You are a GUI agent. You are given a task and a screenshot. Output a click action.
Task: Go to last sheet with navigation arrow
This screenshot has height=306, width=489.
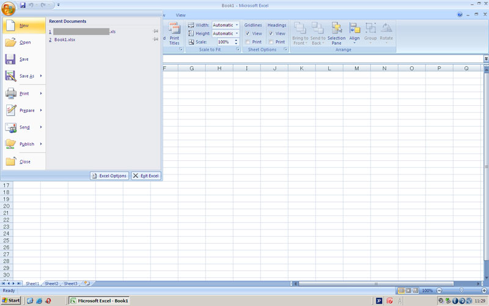(19, 283)
